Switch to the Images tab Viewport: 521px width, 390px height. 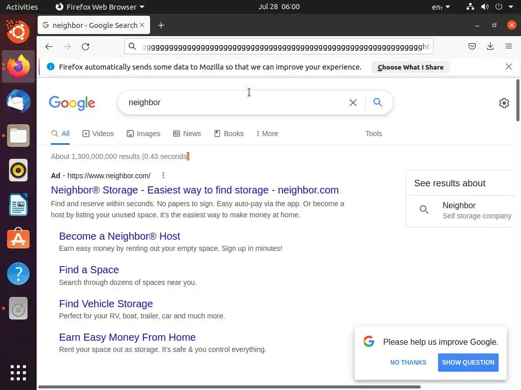point(143,134)
